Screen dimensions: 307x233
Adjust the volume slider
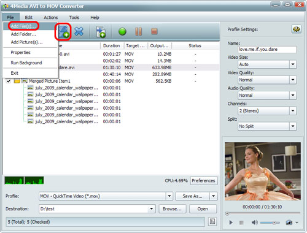click(x=270, y=223)
